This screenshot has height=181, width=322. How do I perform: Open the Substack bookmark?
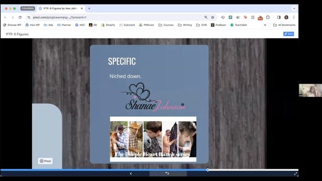127,25
